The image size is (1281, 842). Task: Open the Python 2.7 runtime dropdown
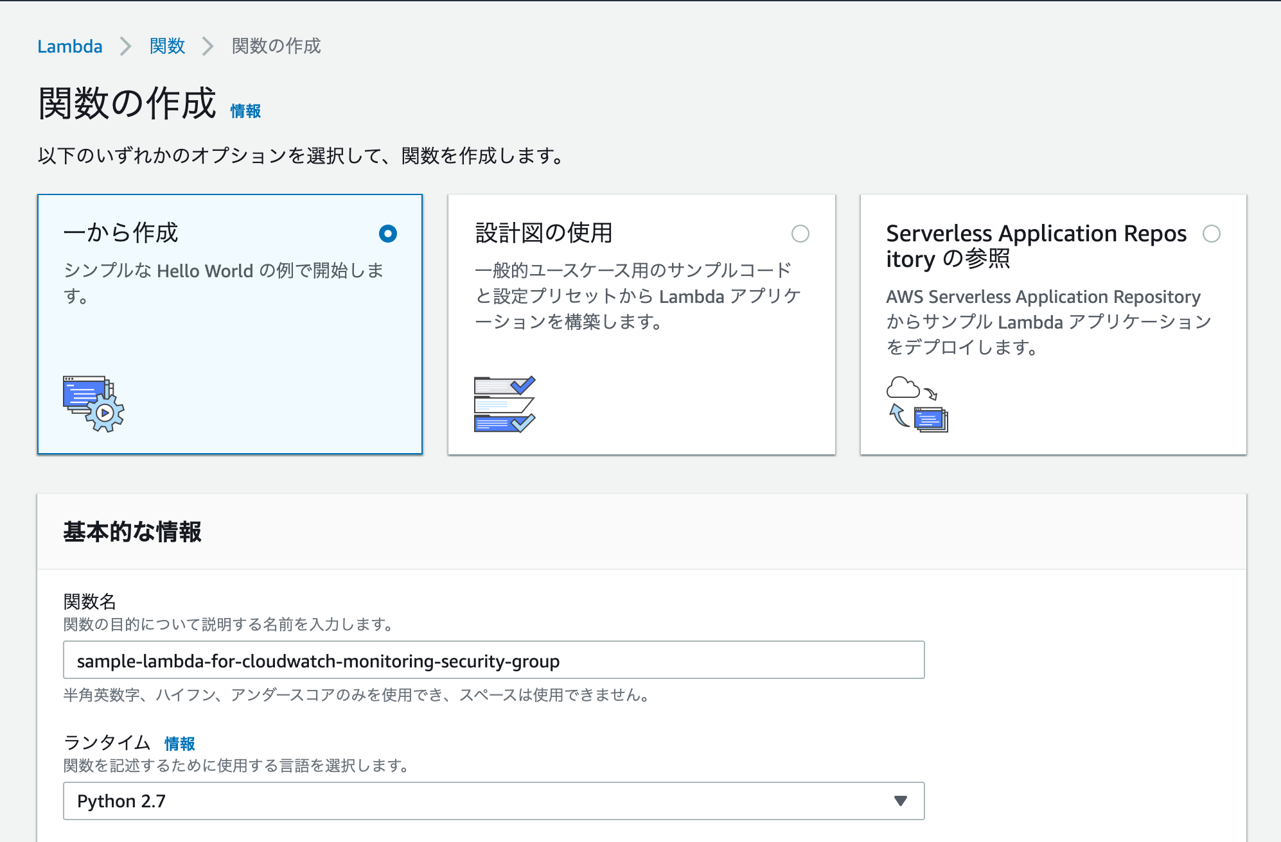pos(493,801)
